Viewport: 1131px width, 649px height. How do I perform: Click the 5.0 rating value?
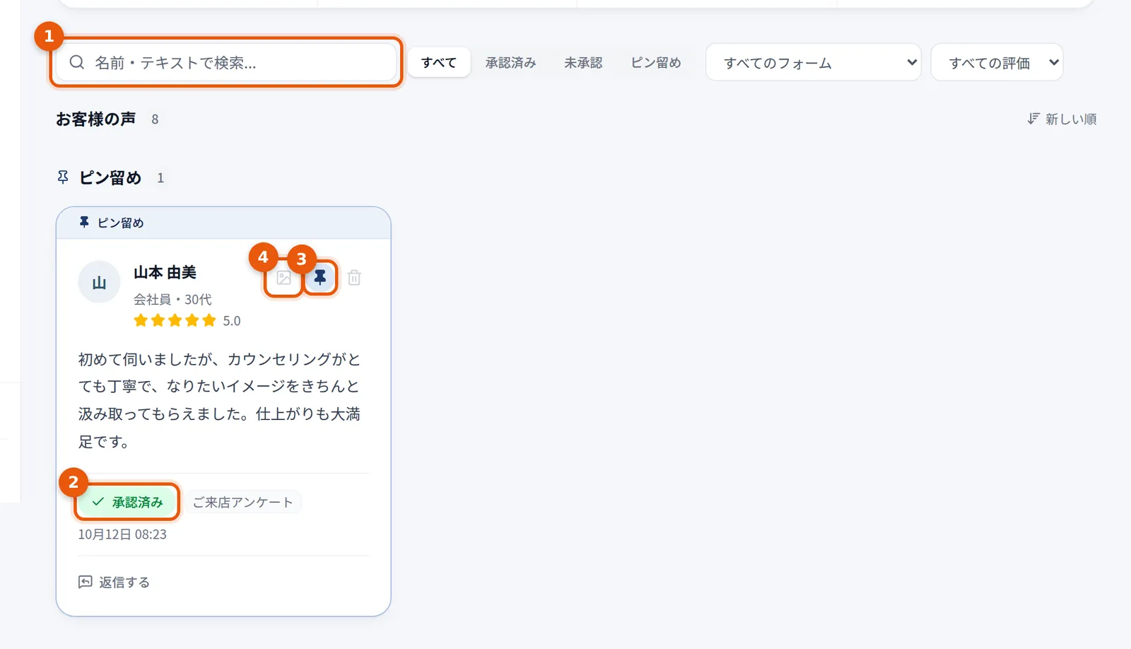pos(232,321)
